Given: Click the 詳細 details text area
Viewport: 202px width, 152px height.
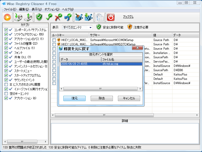Looking at the screenshot, I should point(125,134).
